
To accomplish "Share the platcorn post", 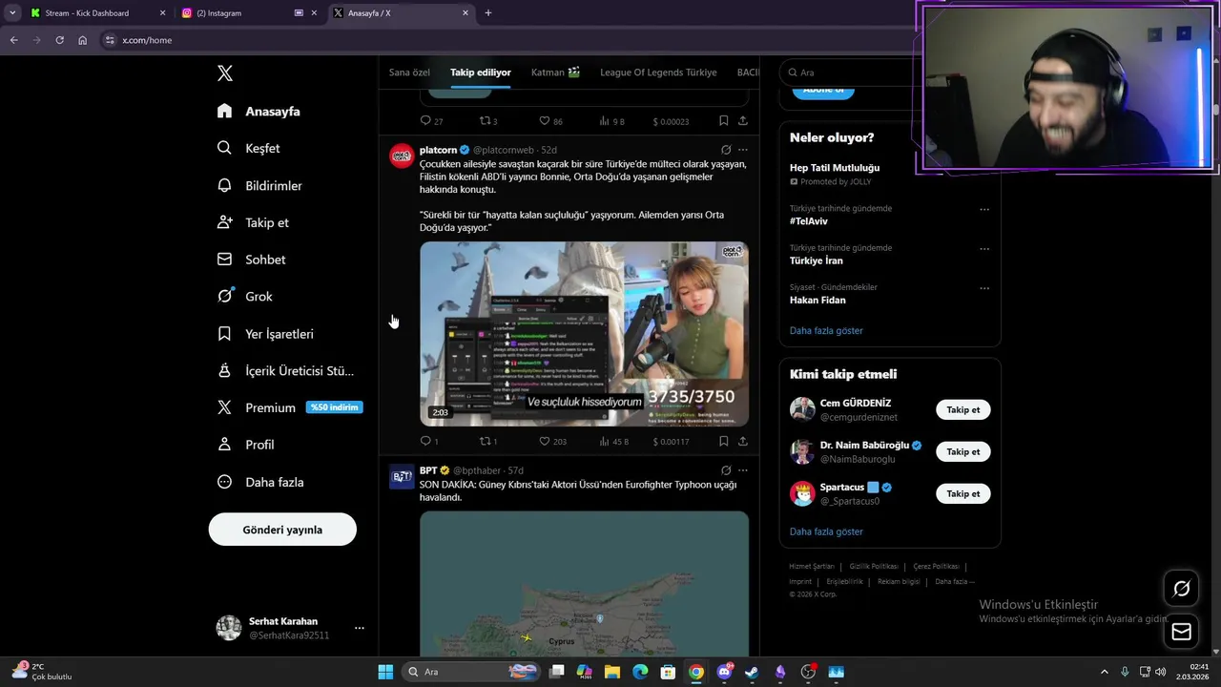I will 743,442.
